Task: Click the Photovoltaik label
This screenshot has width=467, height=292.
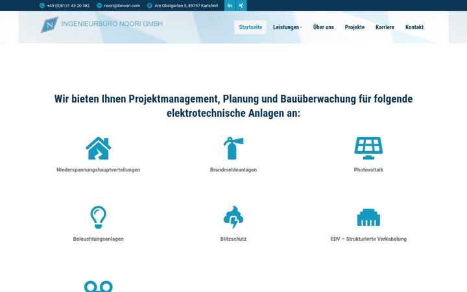Action: [368, 170]
